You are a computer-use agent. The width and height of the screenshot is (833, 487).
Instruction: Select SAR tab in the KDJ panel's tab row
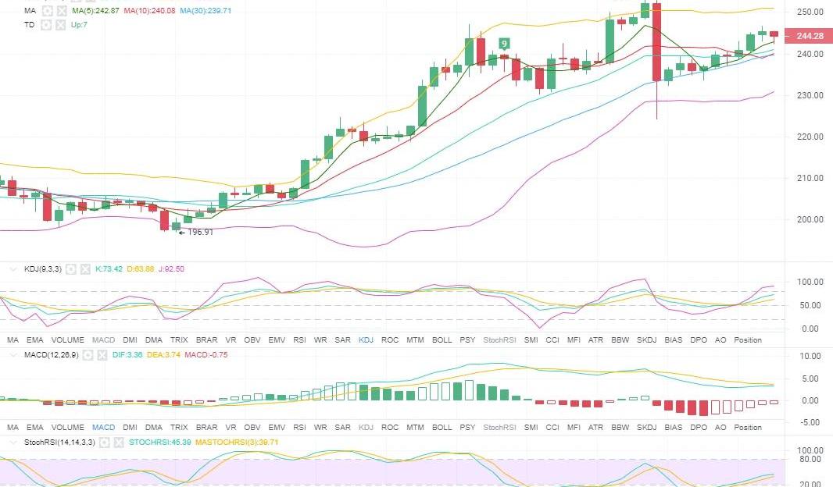pyautogui.click(x=343, y=340)
